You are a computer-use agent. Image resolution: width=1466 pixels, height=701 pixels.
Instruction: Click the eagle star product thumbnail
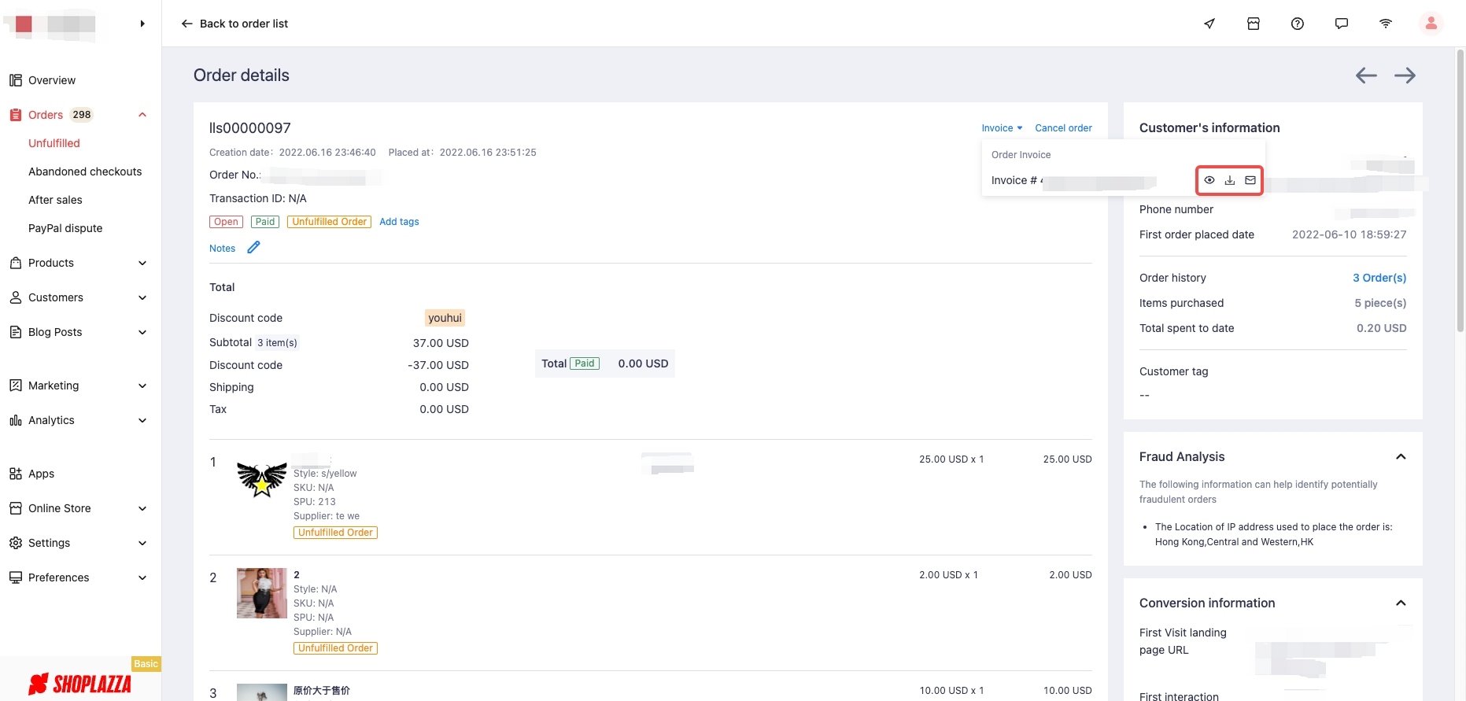point(262,478)
